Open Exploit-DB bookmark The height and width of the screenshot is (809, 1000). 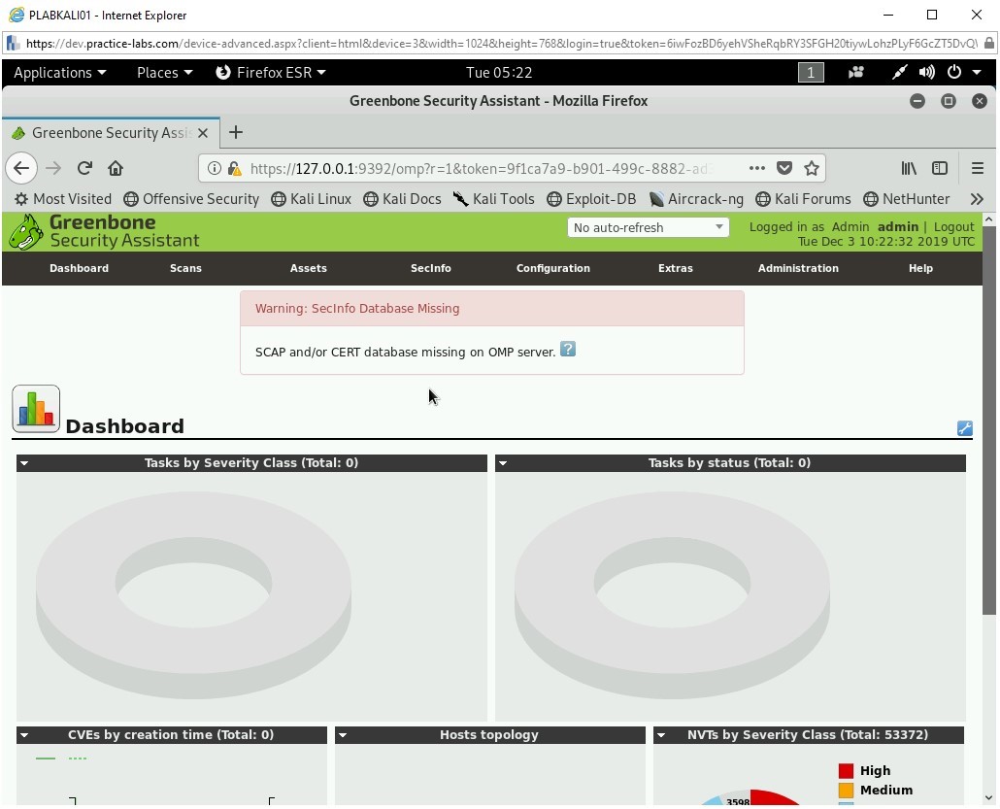click(x=592, y=199)
